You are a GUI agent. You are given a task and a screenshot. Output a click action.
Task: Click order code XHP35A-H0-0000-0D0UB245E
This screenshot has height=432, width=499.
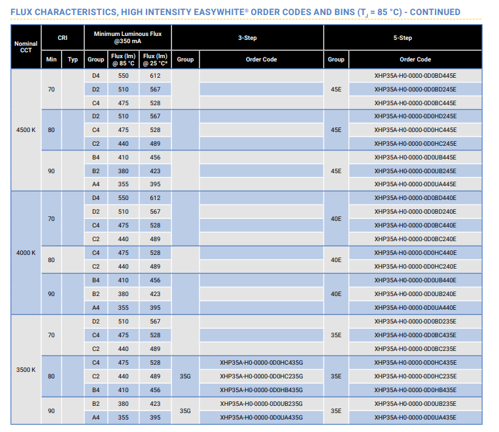[x=415, y=171]
